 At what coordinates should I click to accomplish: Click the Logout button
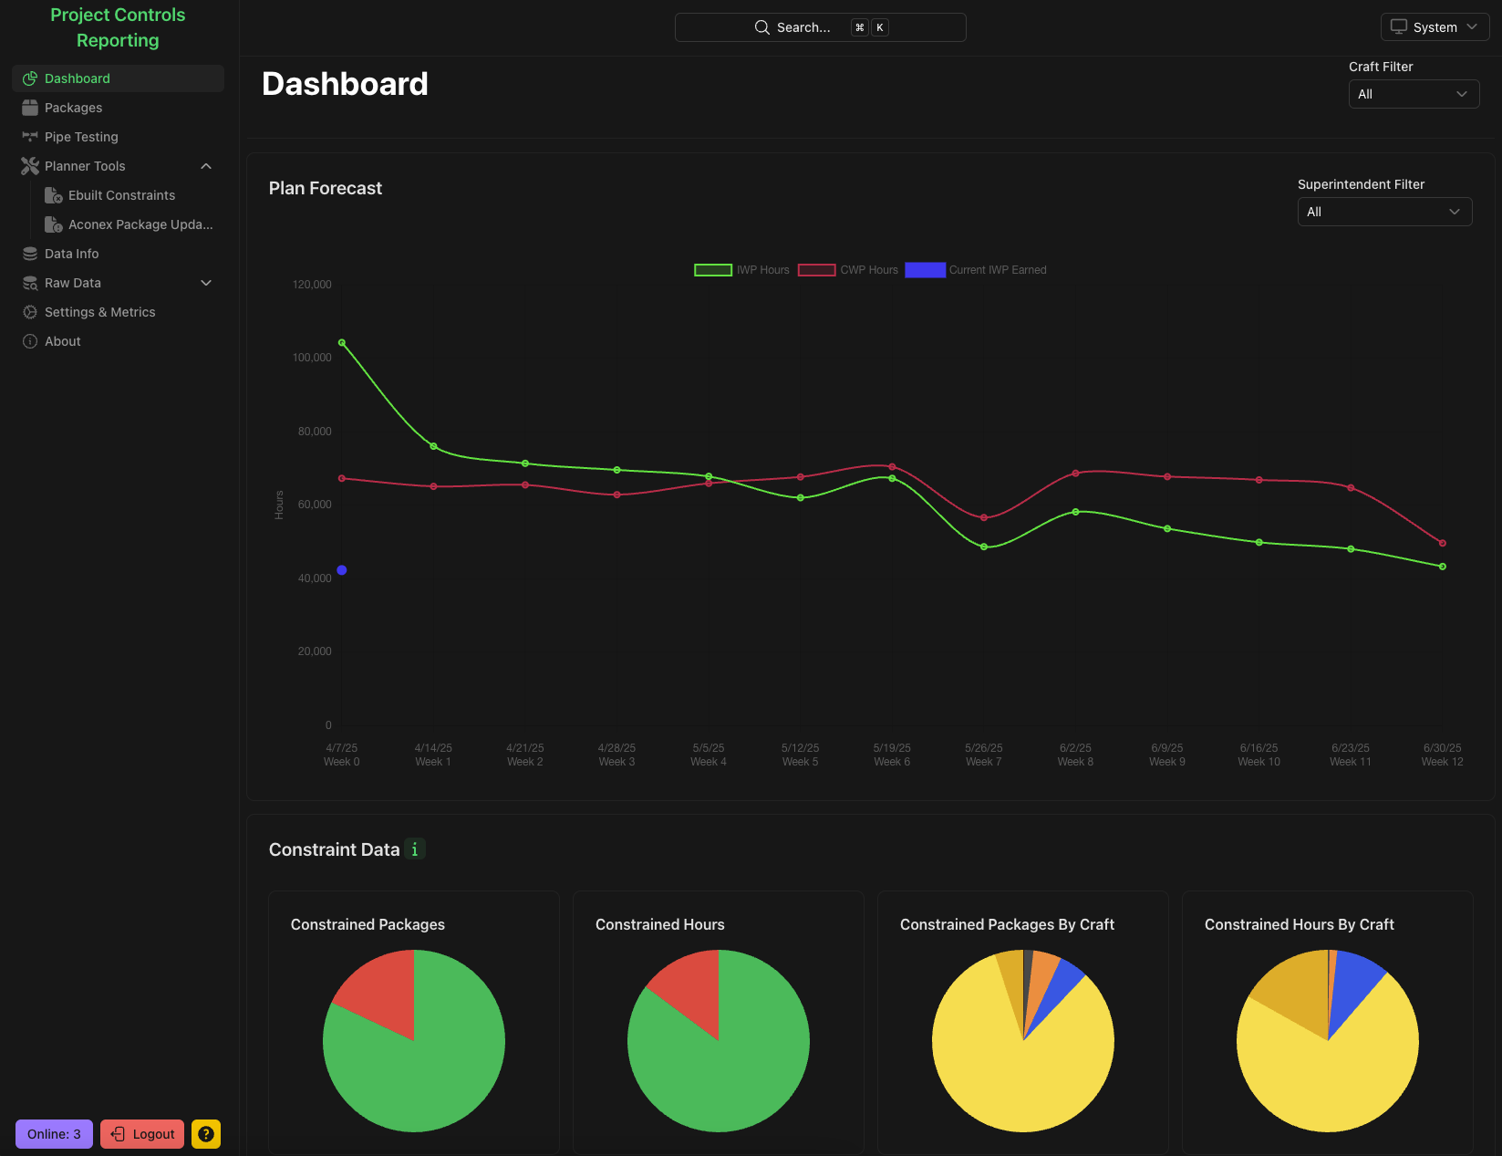point(142,1134)
